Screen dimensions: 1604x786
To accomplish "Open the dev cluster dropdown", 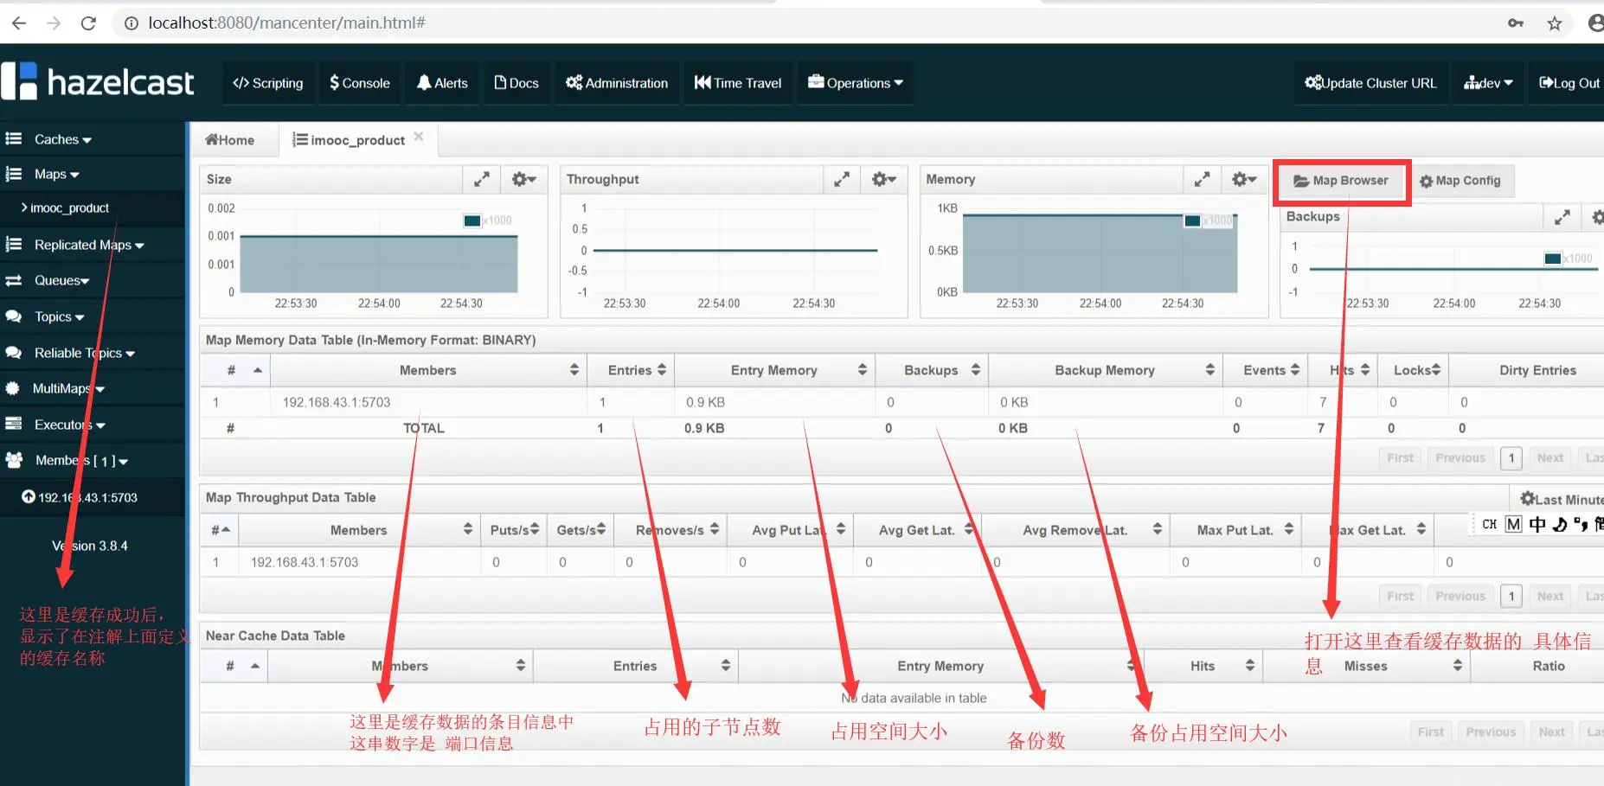I will (x=1488, y=83).
